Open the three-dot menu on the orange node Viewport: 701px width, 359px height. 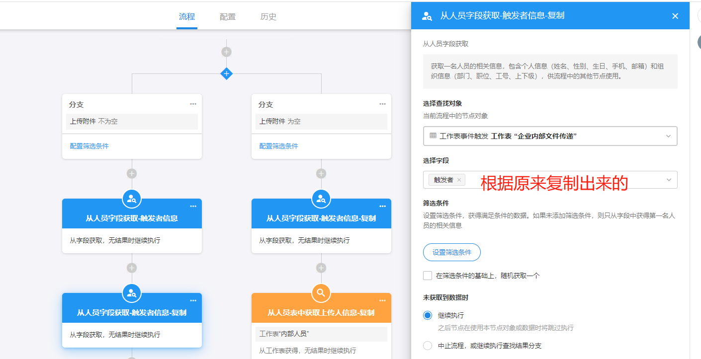pyautogui.click(x=382, y=301)
